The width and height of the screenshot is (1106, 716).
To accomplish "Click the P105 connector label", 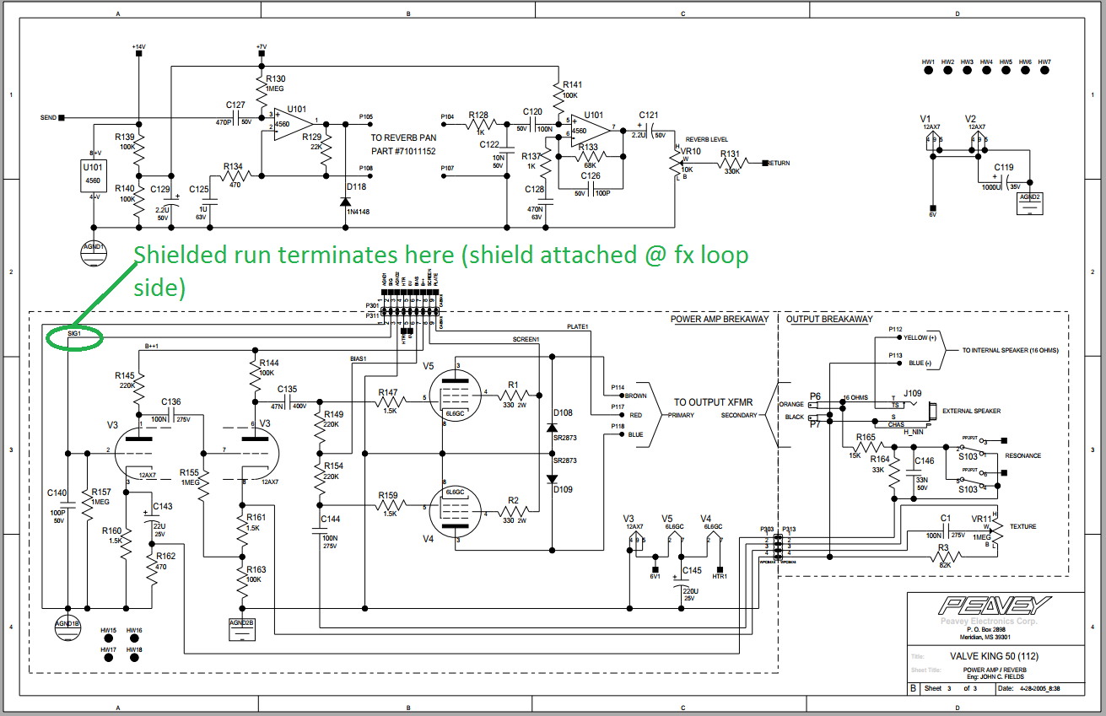I will click(x=365, y=116).
